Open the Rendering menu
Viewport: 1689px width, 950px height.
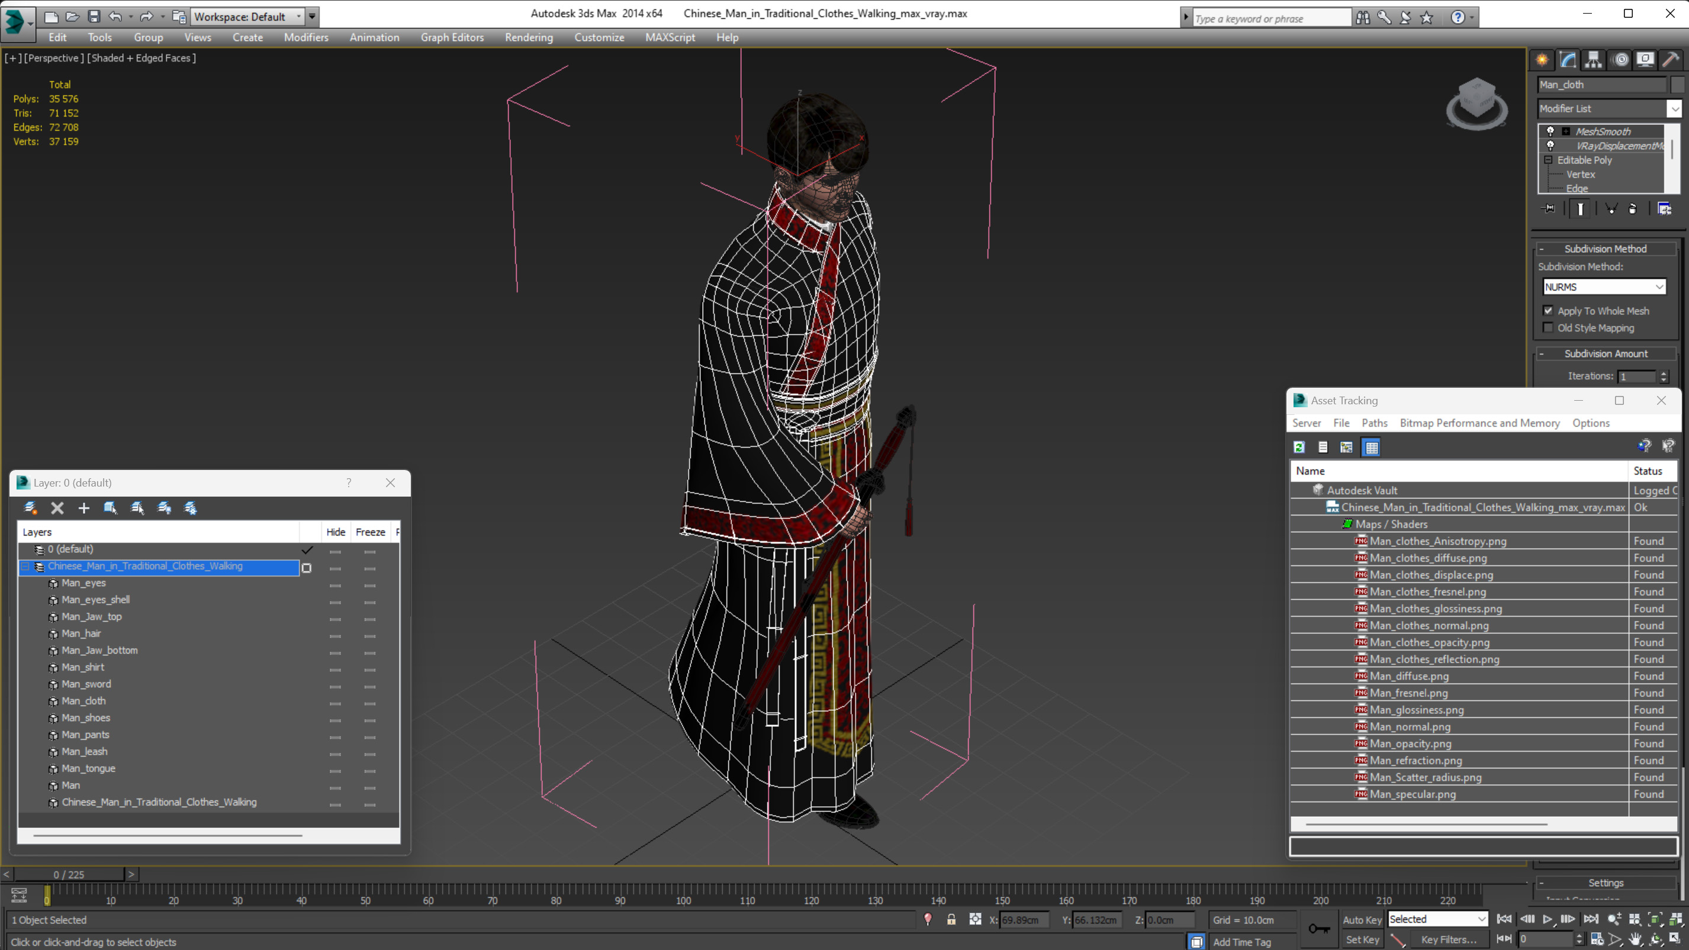click(x=529, y=37)
